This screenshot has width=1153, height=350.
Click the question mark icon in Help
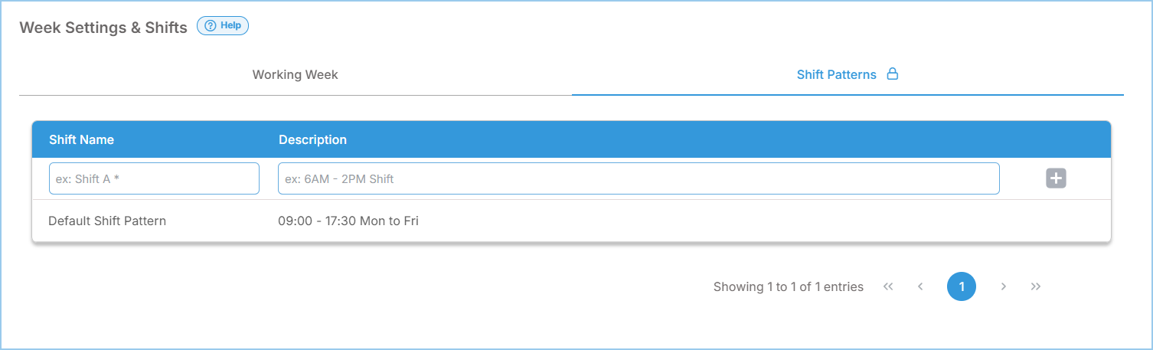point(211,26)
